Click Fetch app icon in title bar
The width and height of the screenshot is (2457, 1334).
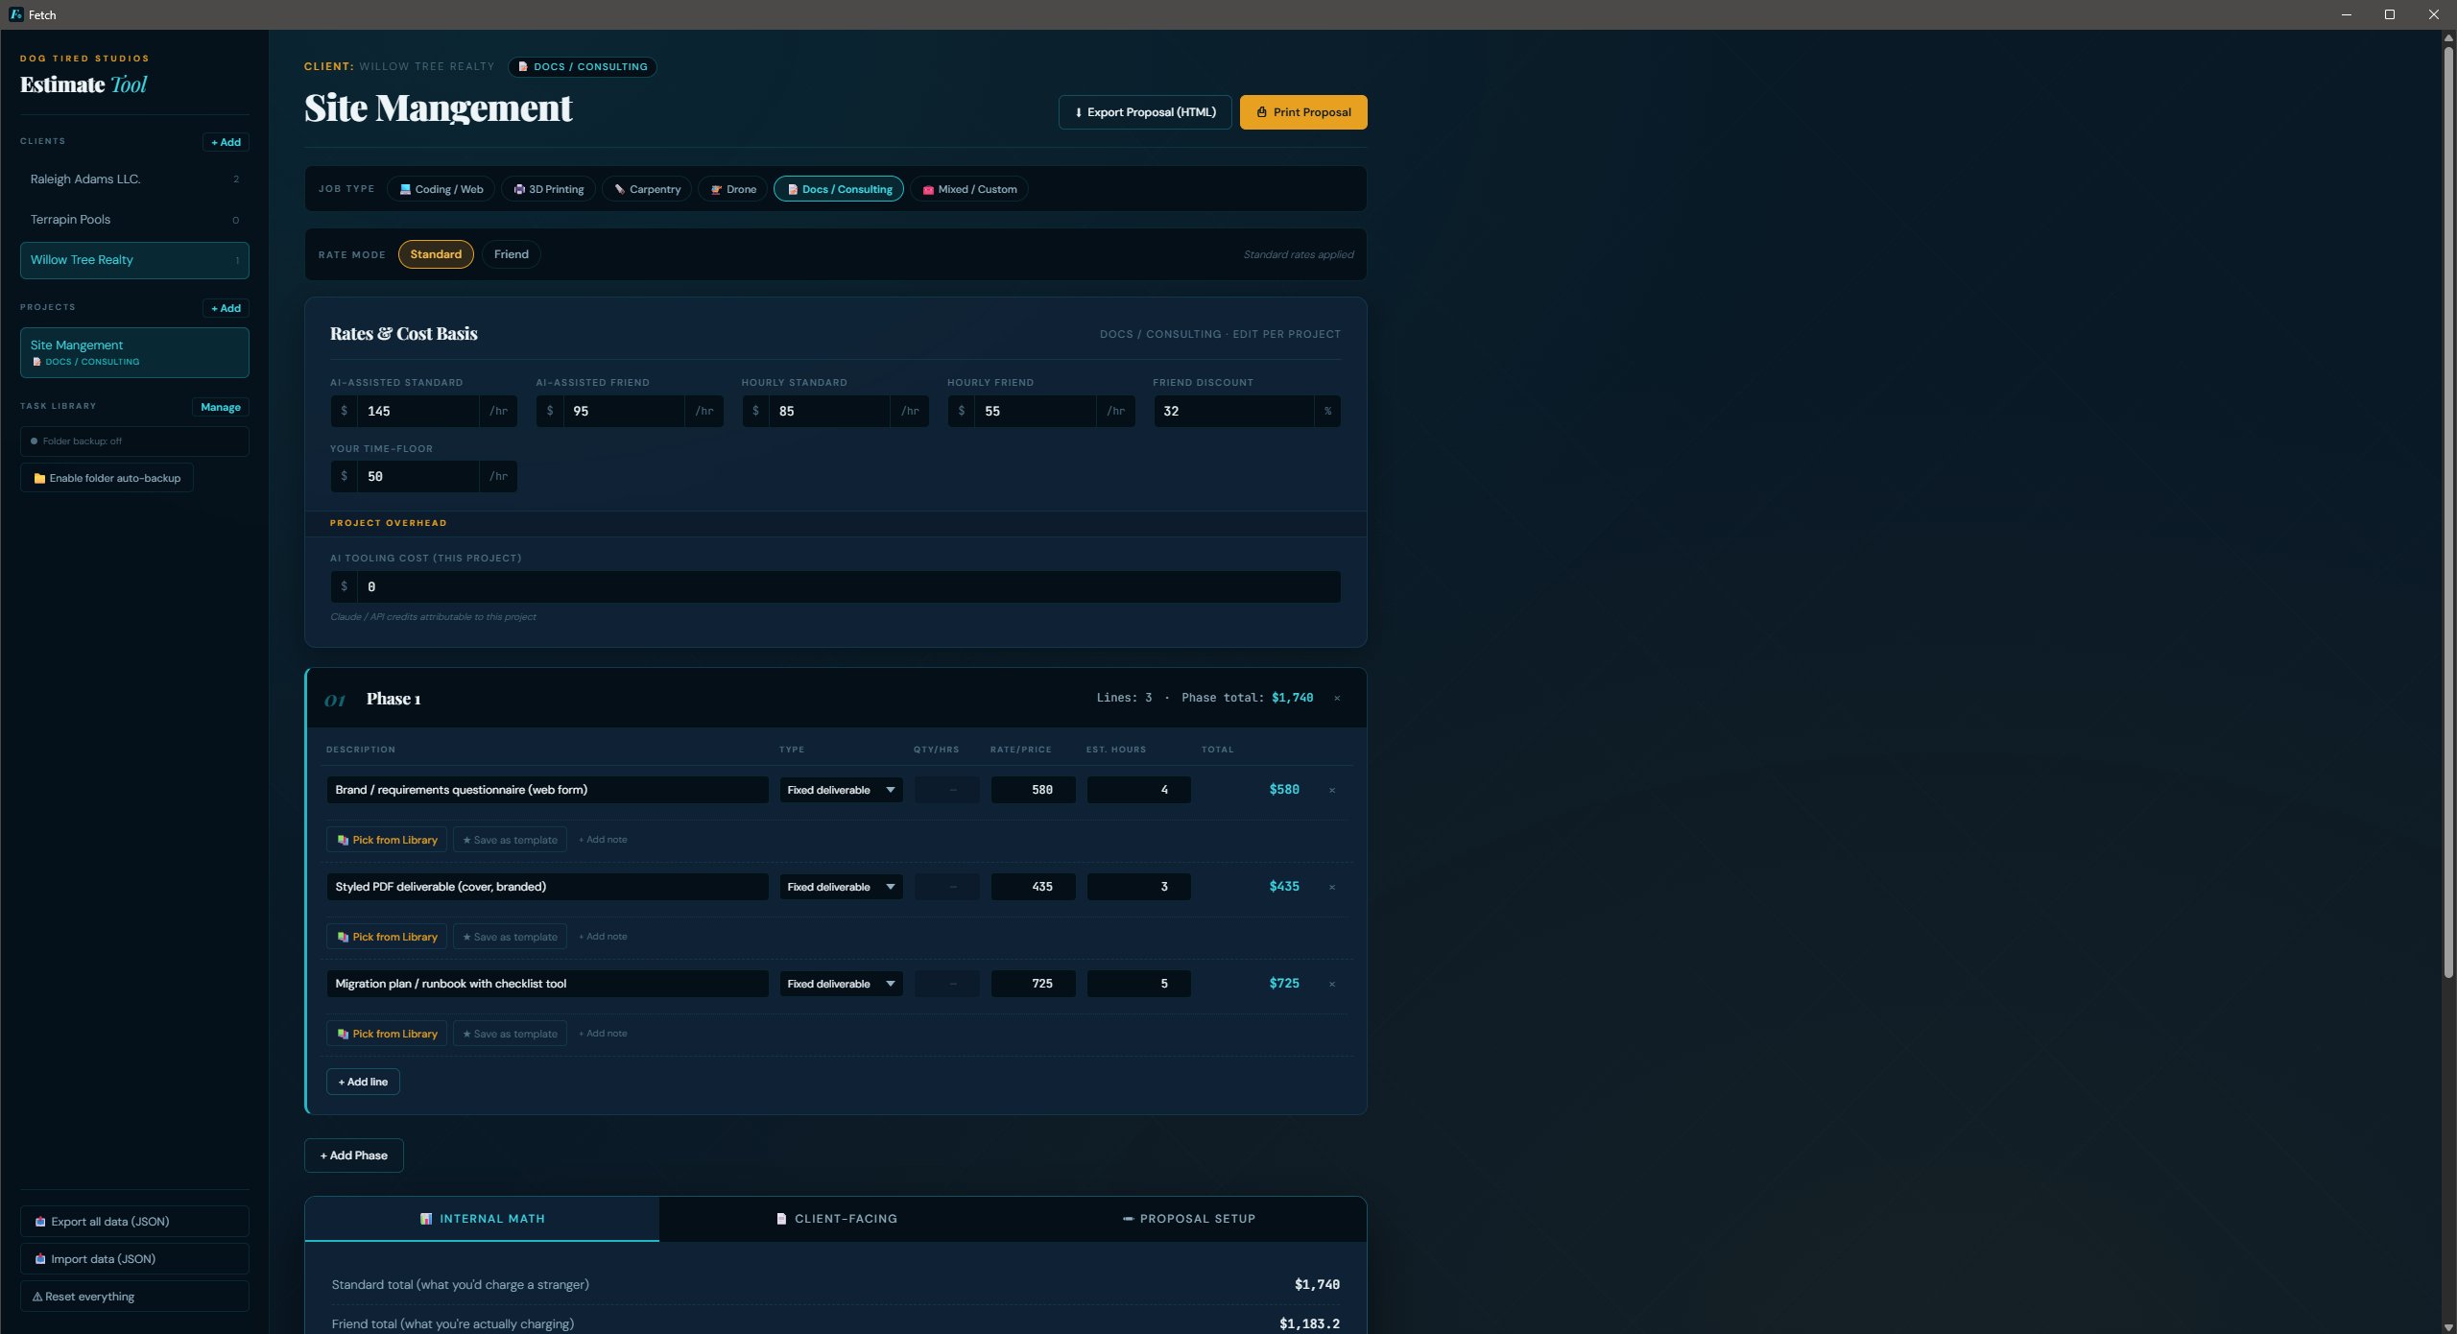click(15, 14)
